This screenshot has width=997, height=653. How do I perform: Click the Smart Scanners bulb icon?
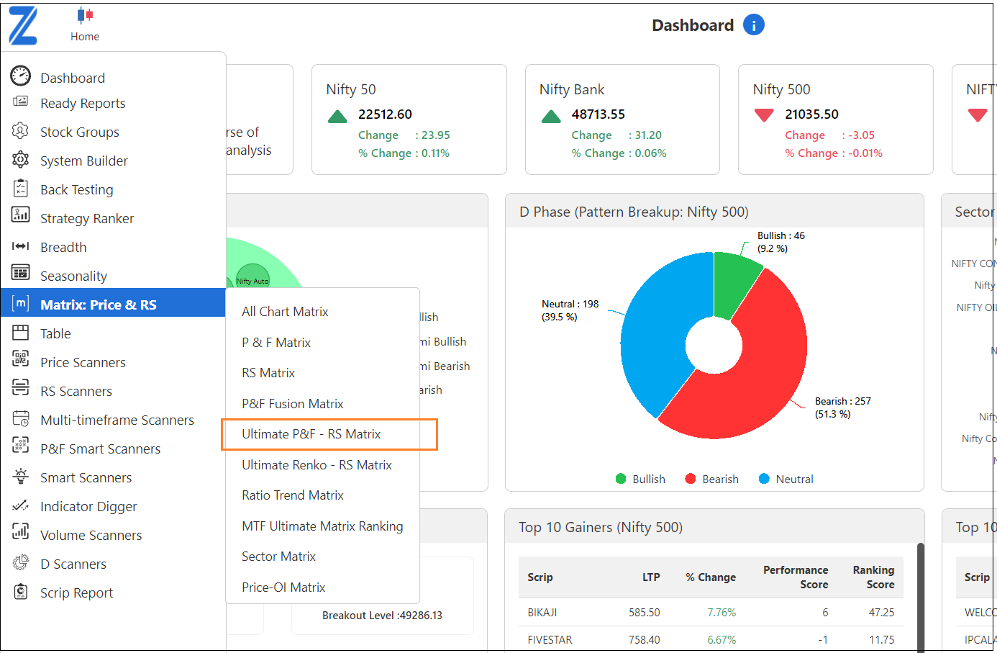coord(21,475)
